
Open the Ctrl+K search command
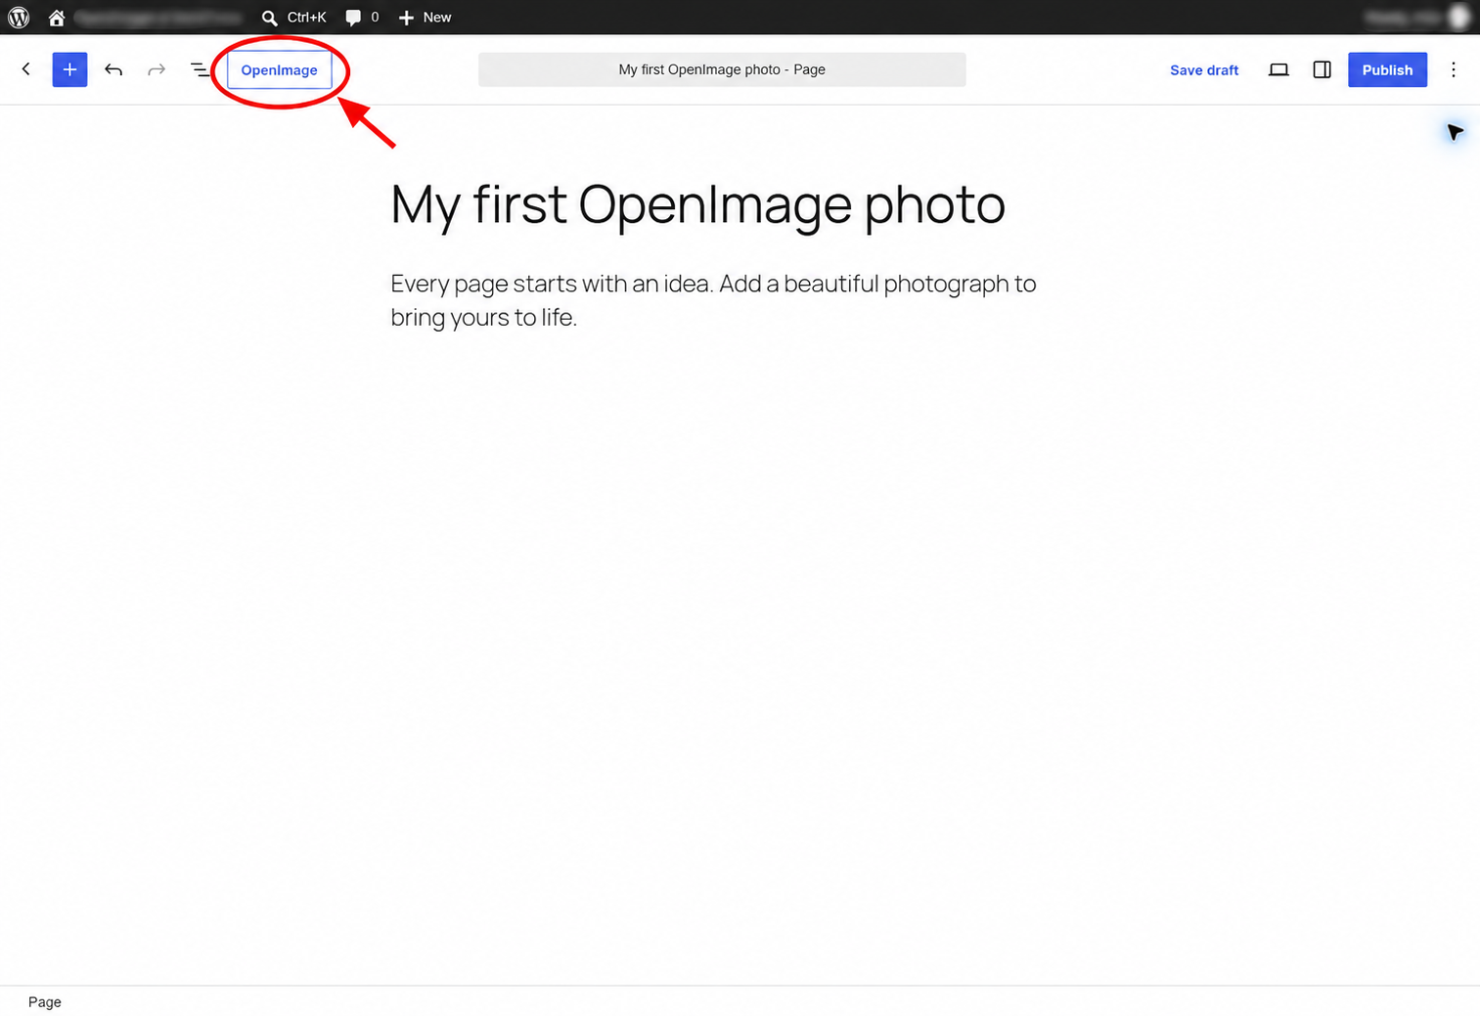[293, 17]
